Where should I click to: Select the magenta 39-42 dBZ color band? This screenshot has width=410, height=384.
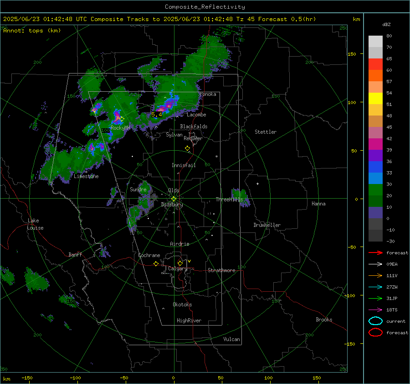click(x=375, y=144)
